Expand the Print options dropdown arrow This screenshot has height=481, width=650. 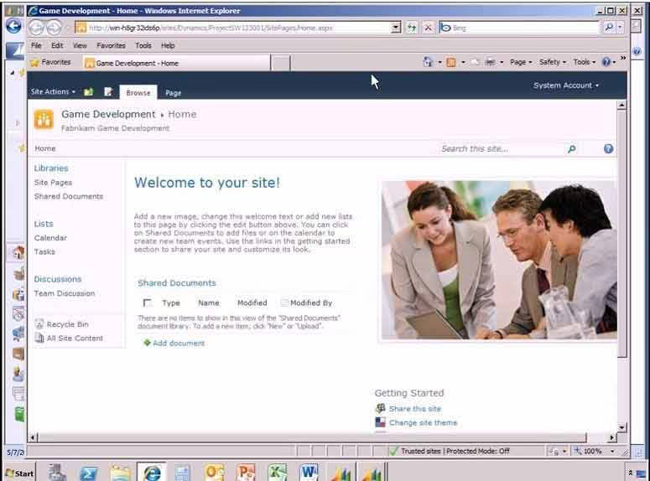pos(502,62)
